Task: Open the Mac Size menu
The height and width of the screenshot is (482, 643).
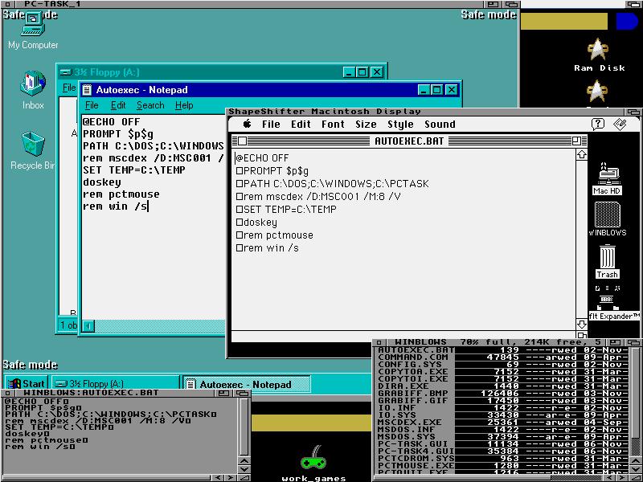Action: 366,125
